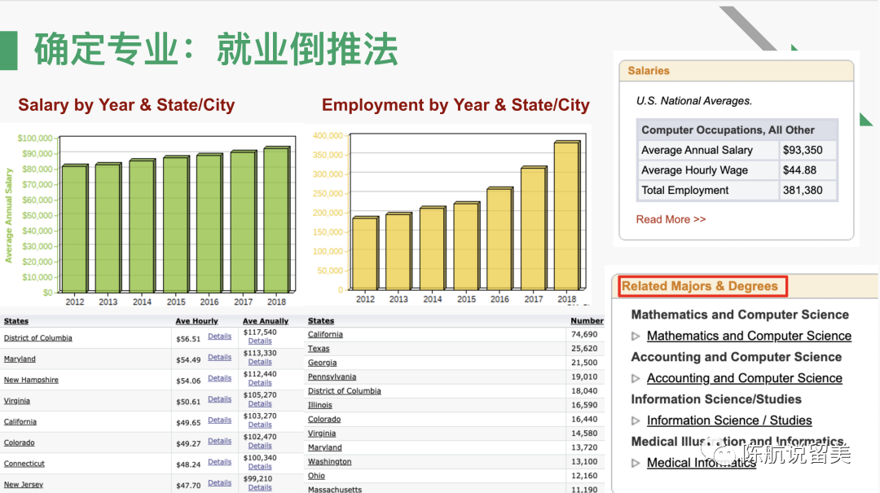Open the Pennsylvania employment link
The image size is (880, 493).
[x=332, y=376]
